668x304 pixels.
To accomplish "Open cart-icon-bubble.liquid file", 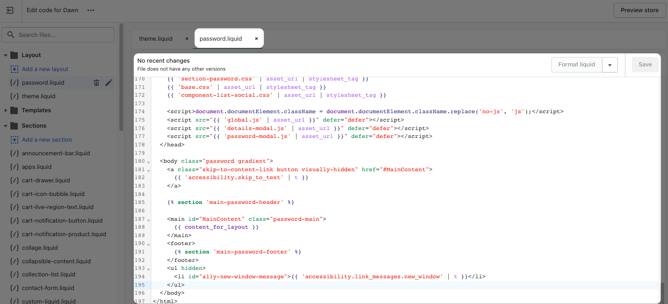I will point(53,194).
